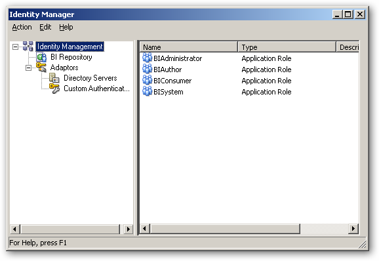
Task: Click the list pane left scroll arrow
Action: point(145,229)
